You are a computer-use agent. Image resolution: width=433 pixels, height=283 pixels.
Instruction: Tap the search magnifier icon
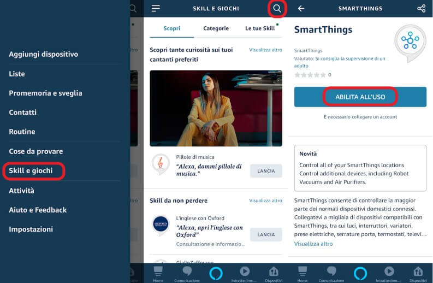(x=277, y=8)
